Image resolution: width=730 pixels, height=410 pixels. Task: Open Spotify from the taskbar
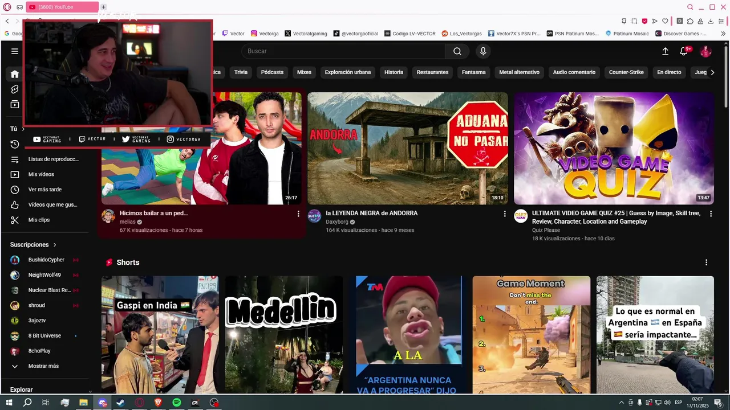tap(177, 403)
